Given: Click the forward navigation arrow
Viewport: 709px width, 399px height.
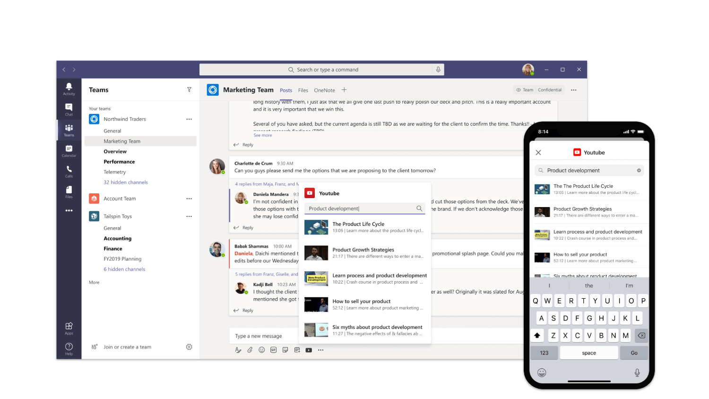Looking at the screenshot, I should click(74, 69).
